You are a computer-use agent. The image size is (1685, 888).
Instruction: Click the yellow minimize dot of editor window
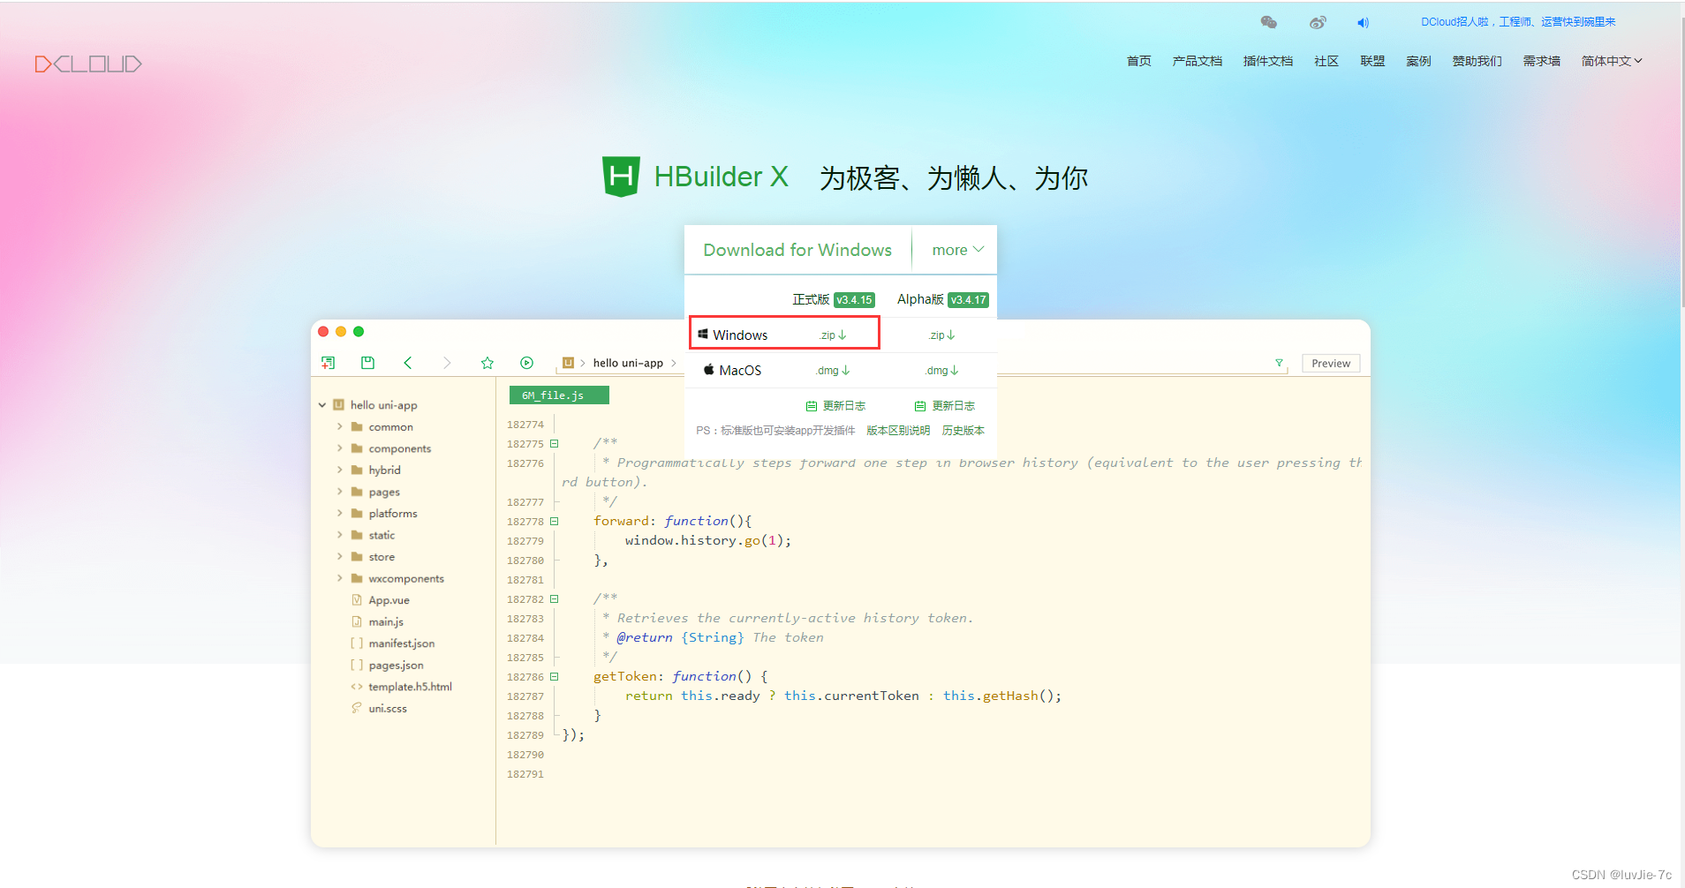(x=341, y=332)
